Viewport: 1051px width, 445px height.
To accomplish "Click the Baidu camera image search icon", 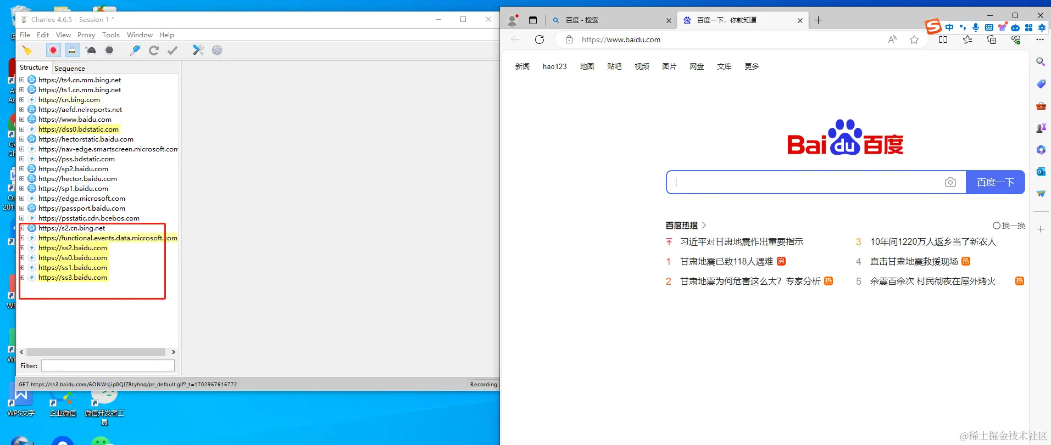I will pos(950,182).
